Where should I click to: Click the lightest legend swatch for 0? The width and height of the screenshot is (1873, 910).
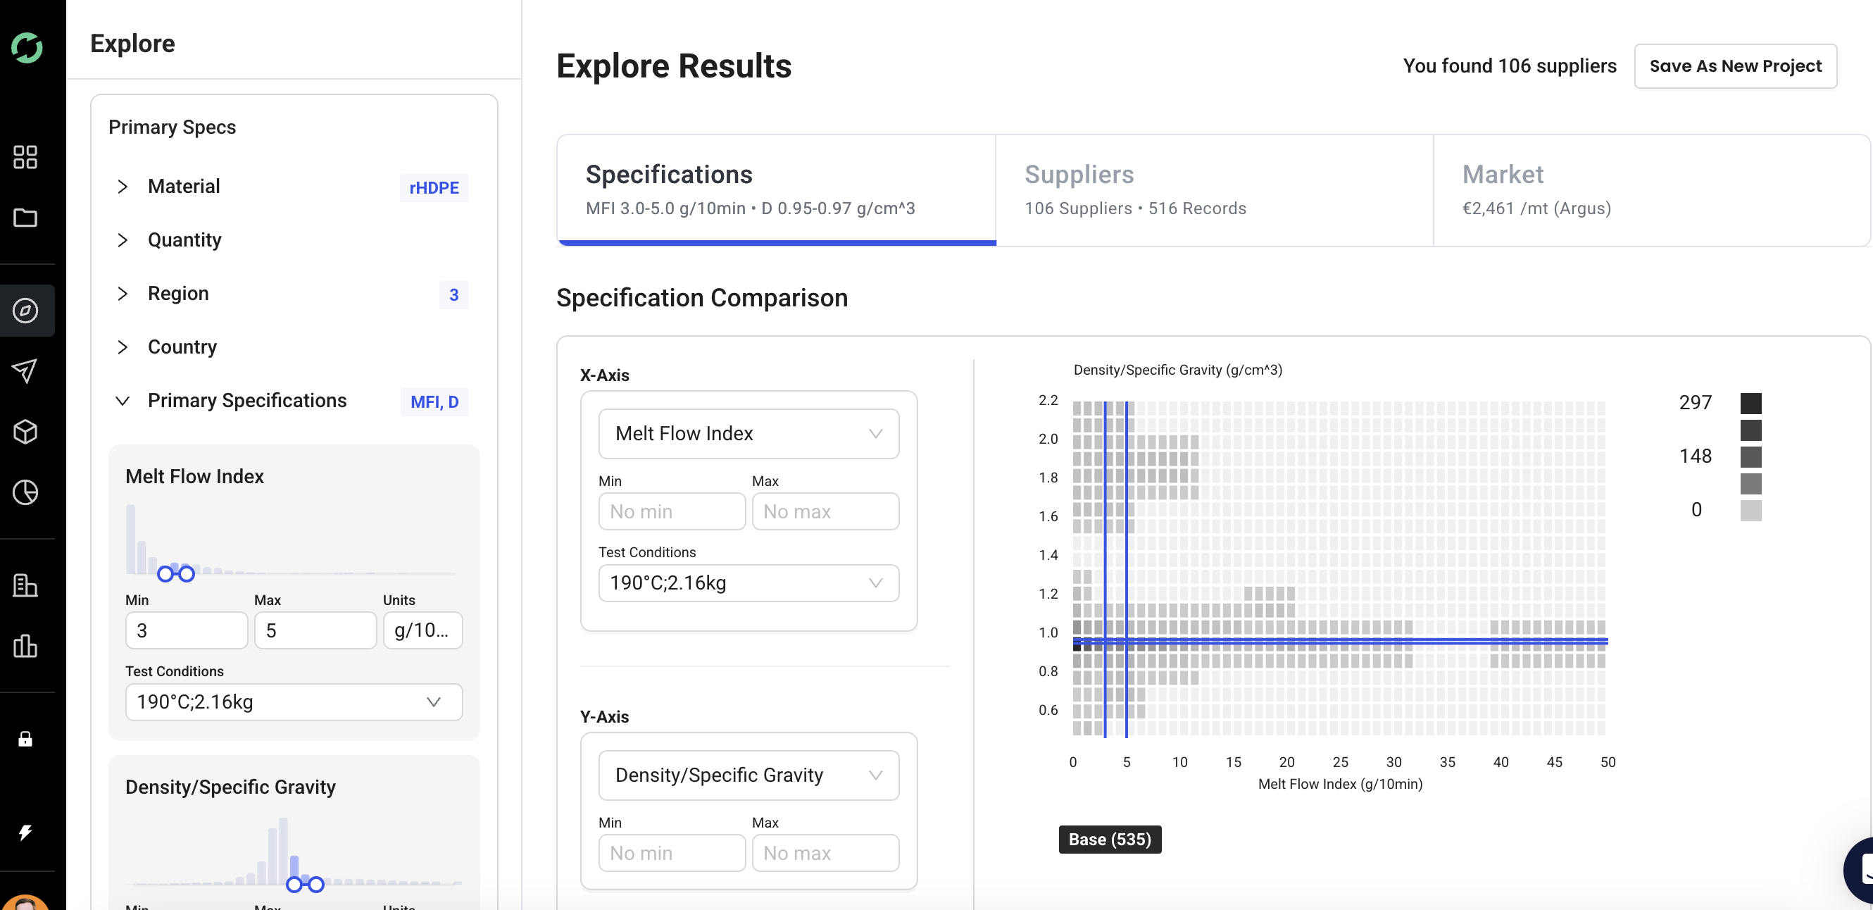1751,510
